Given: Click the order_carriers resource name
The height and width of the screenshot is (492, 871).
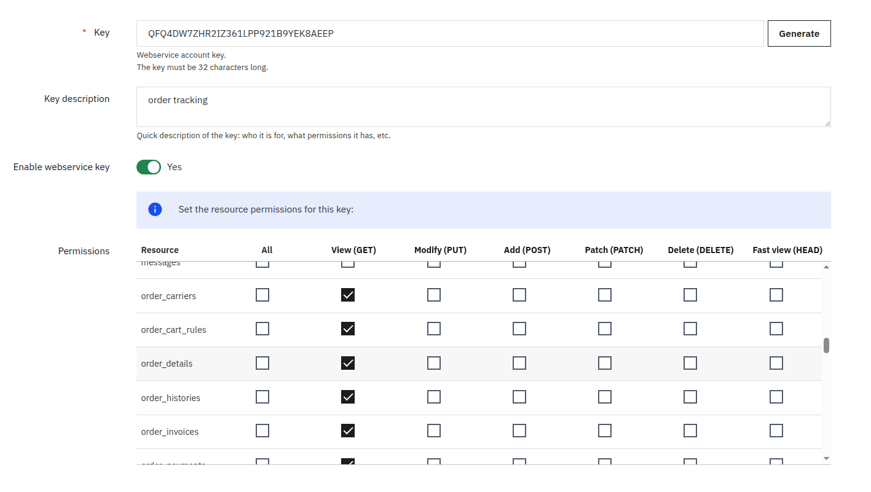Looking at the screenshot, I should [168, 296].
